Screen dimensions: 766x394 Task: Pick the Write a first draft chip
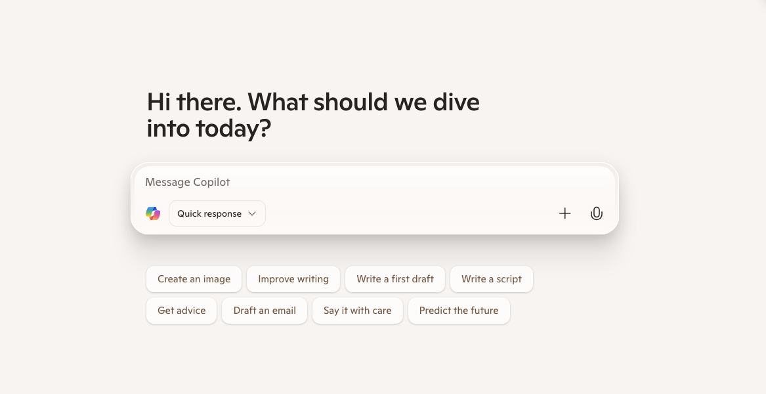[x=394, y=279]
